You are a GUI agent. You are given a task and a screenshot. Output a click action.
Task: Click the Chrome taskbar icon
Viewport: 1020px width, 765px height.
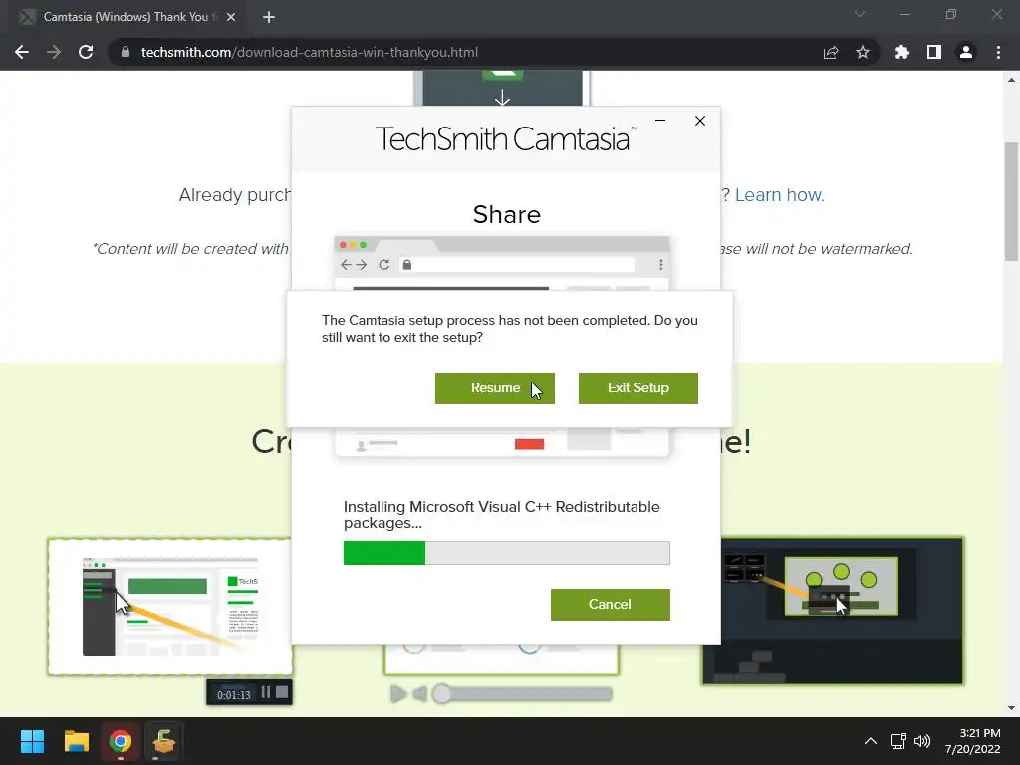121,741
